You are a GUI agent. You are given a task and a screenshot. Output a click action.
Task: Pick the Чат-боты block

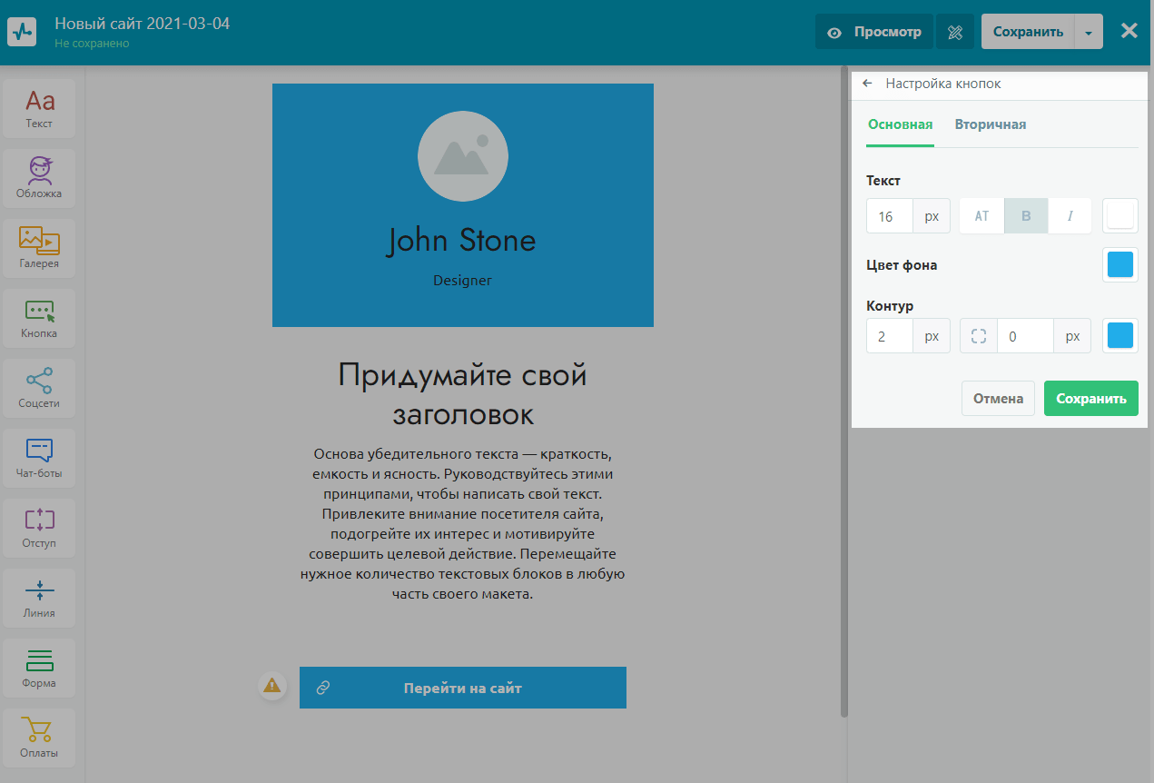coord(39,458)
